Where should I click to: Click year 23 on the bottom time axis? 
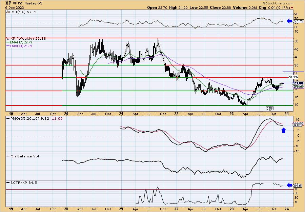coord(231,209)
